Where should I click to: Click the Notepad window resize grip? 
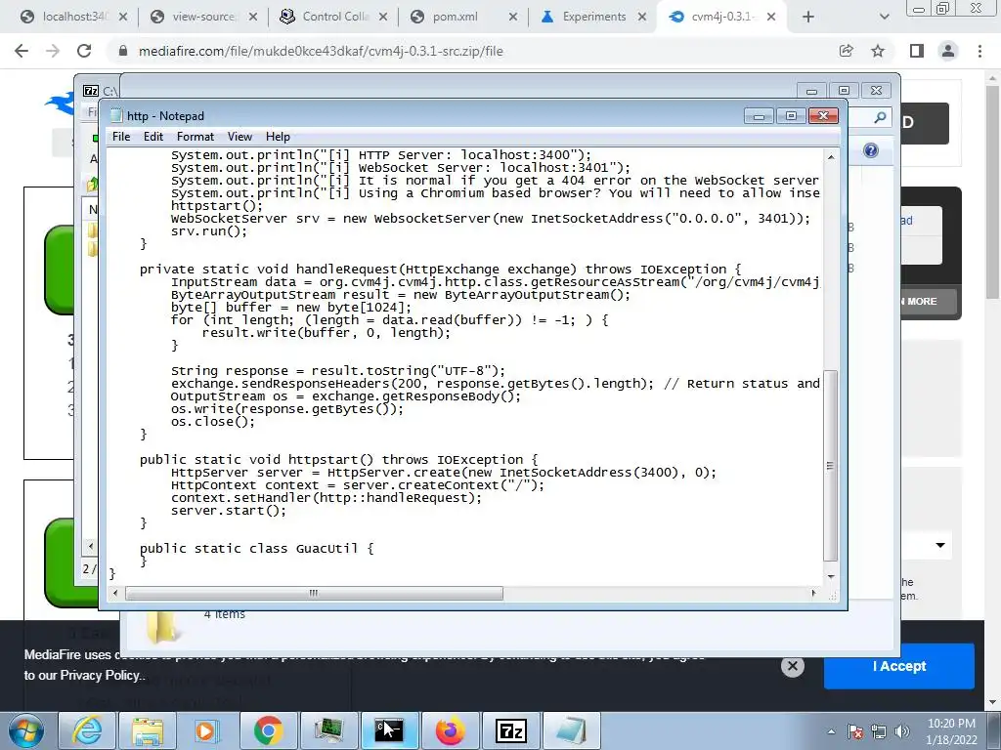[x=832, y=595]
